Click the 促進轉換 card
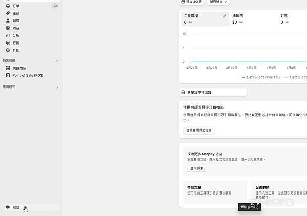The height and width of the screenshot is (216, 307). [x=279, y=192]
